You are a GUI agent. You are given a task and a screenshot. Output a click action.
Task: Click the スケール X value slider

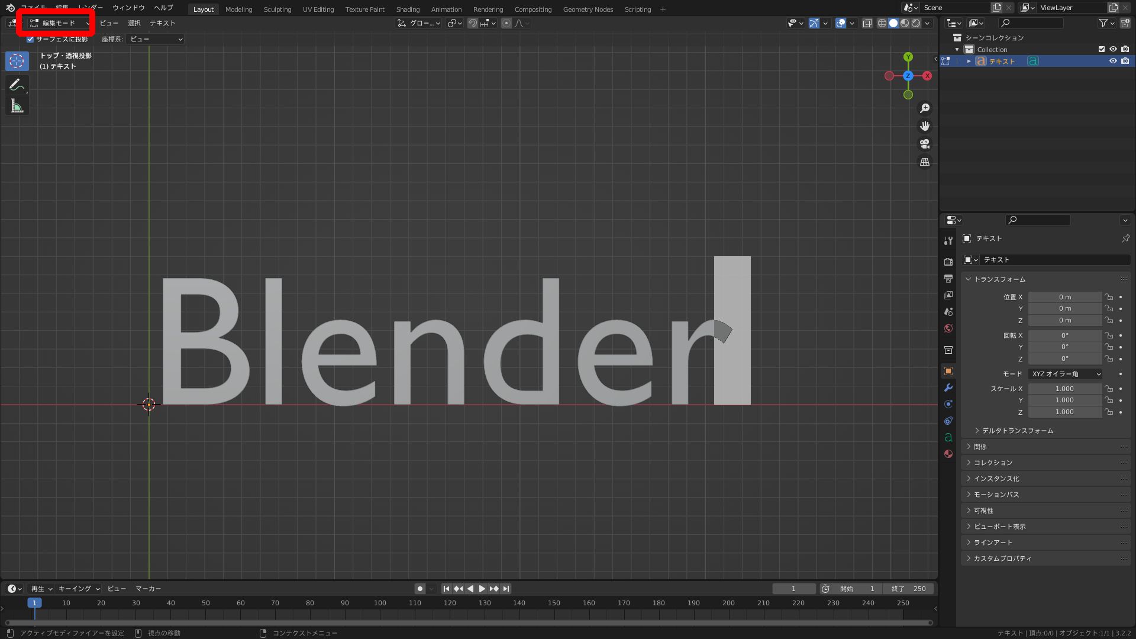tap(1064, 389)
